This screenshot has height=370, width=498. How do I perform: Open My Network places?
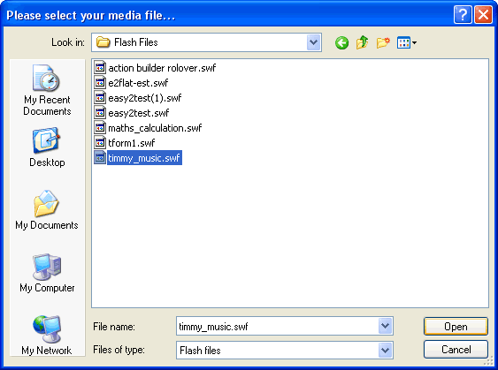47,335
